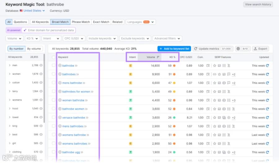Open Include keywords dropdown
279x163 pixels.
pos(102,38)
